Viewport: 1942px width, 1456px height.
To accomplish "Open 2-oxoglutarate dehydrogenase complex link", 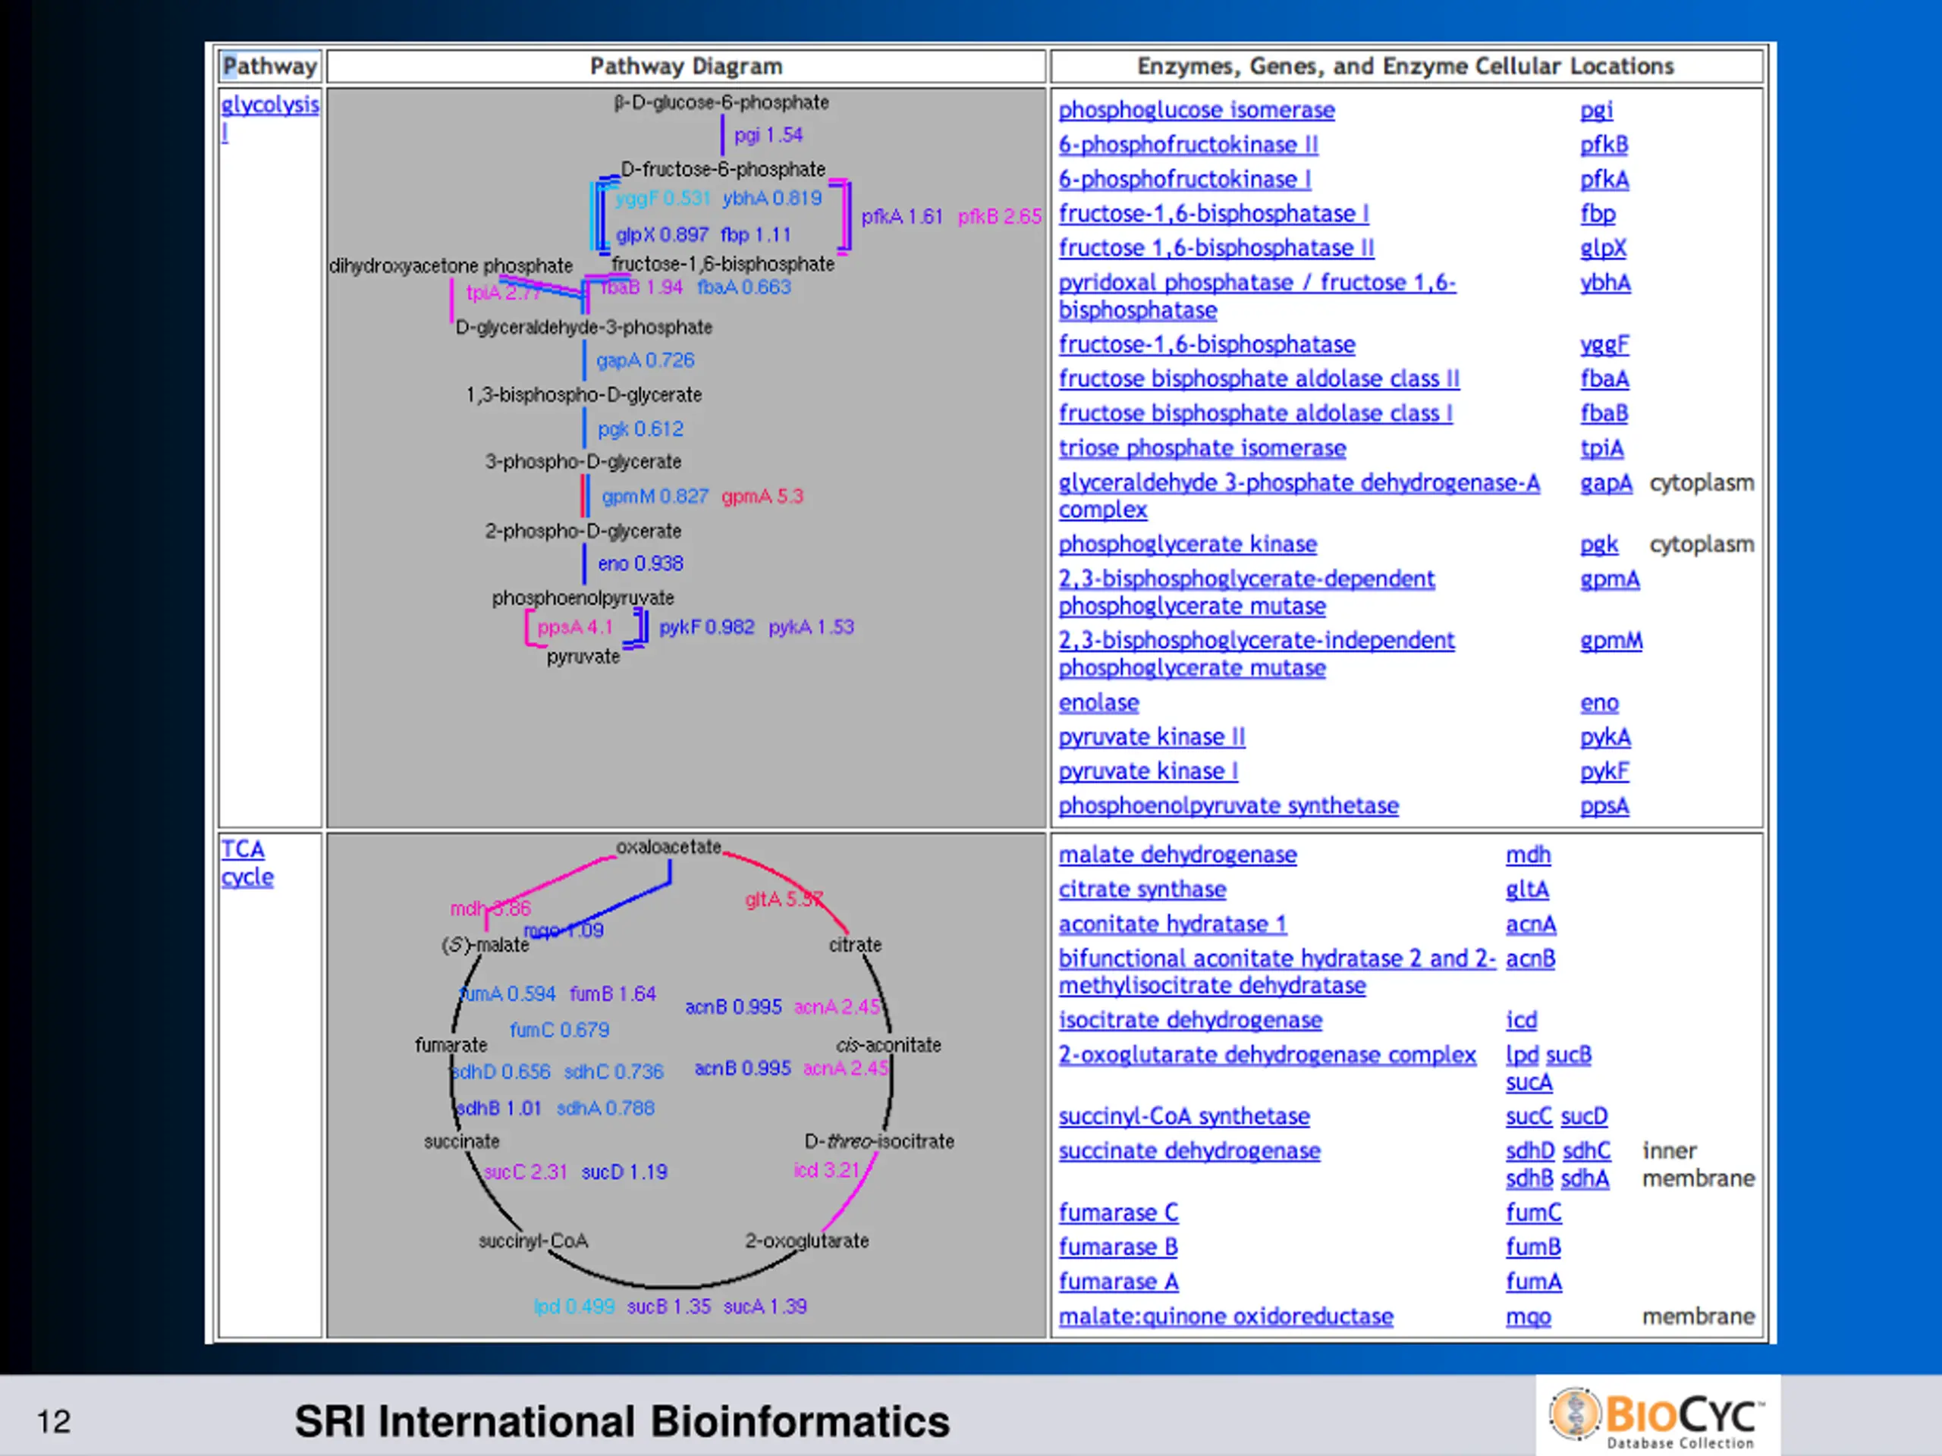I will click(1267, 1055).
